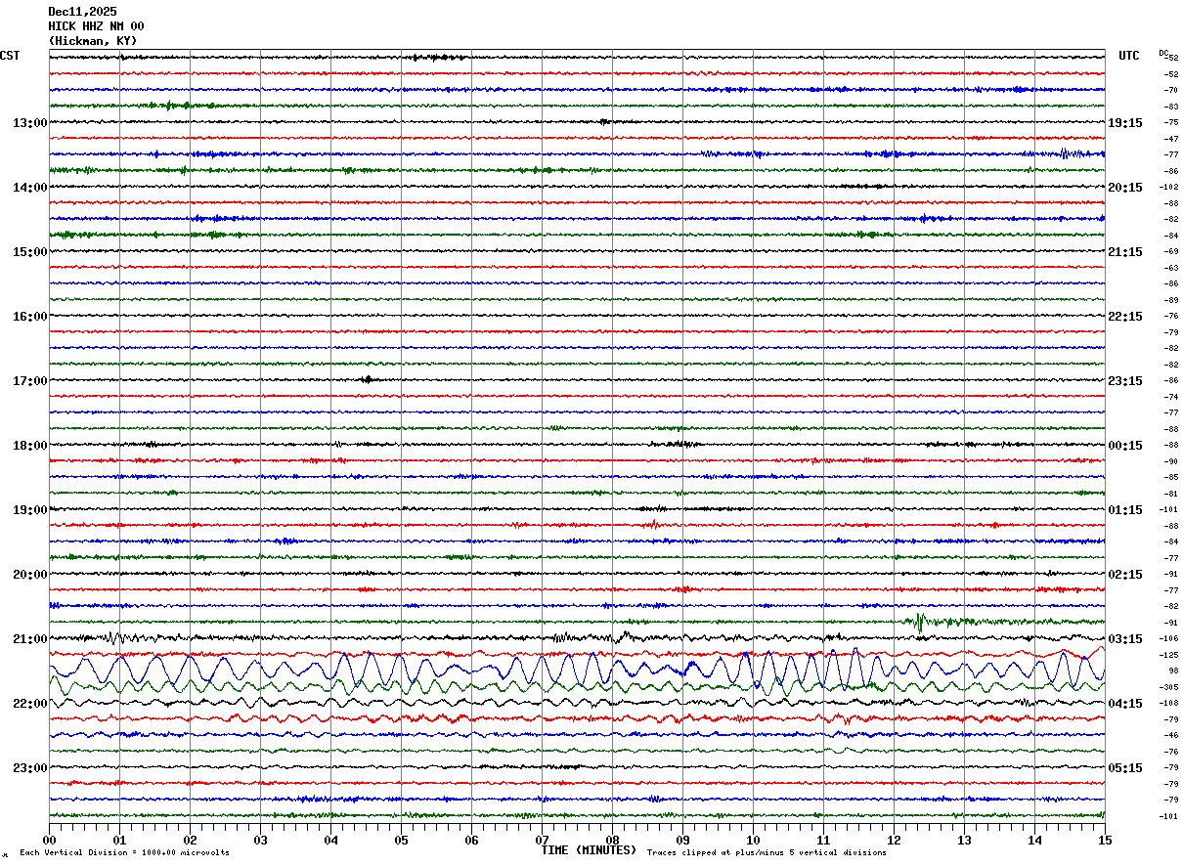Click the date text Dec11,2025

tap(82, 12)
